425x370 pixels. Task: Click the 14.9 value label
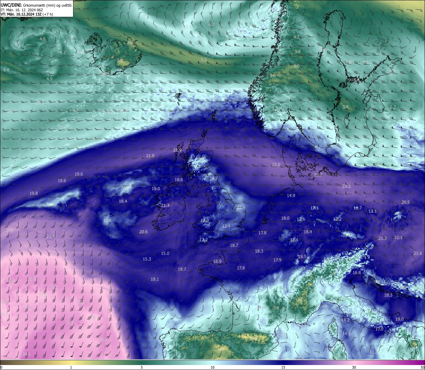pos(291,195)
